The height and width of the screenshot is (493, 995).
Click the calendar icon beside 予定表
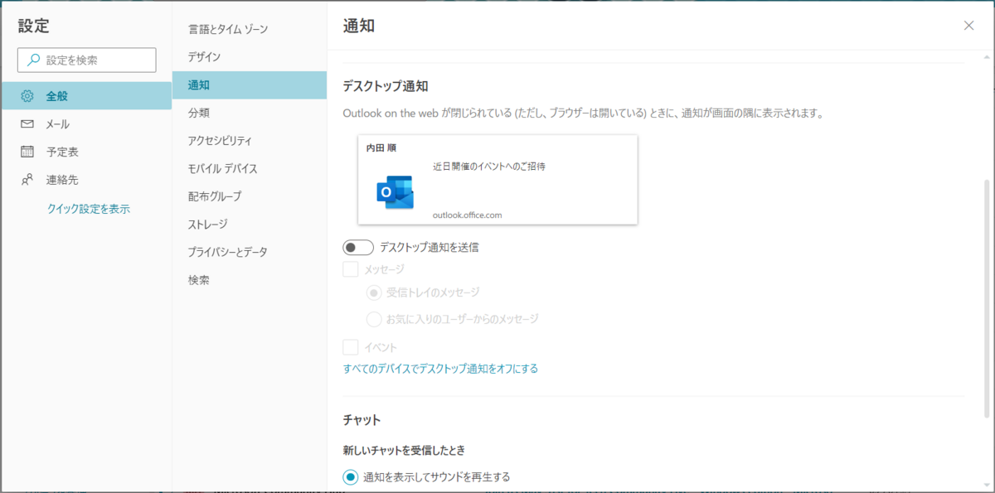pyautogui.click(x=27, y=152)
